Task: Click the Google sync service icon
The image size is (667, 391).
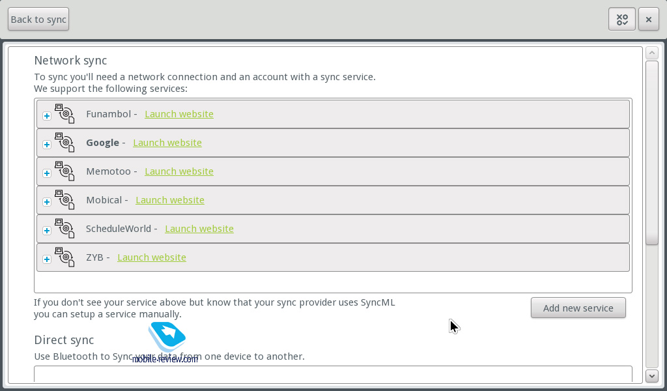Action: coord(64,142)
